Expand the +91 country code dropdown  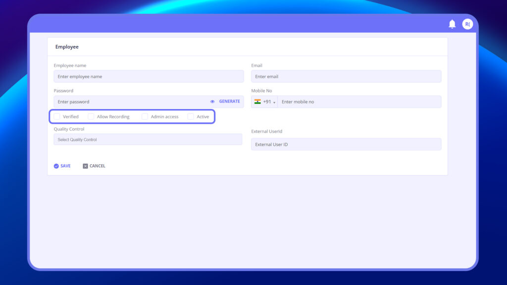coord(264,102)
